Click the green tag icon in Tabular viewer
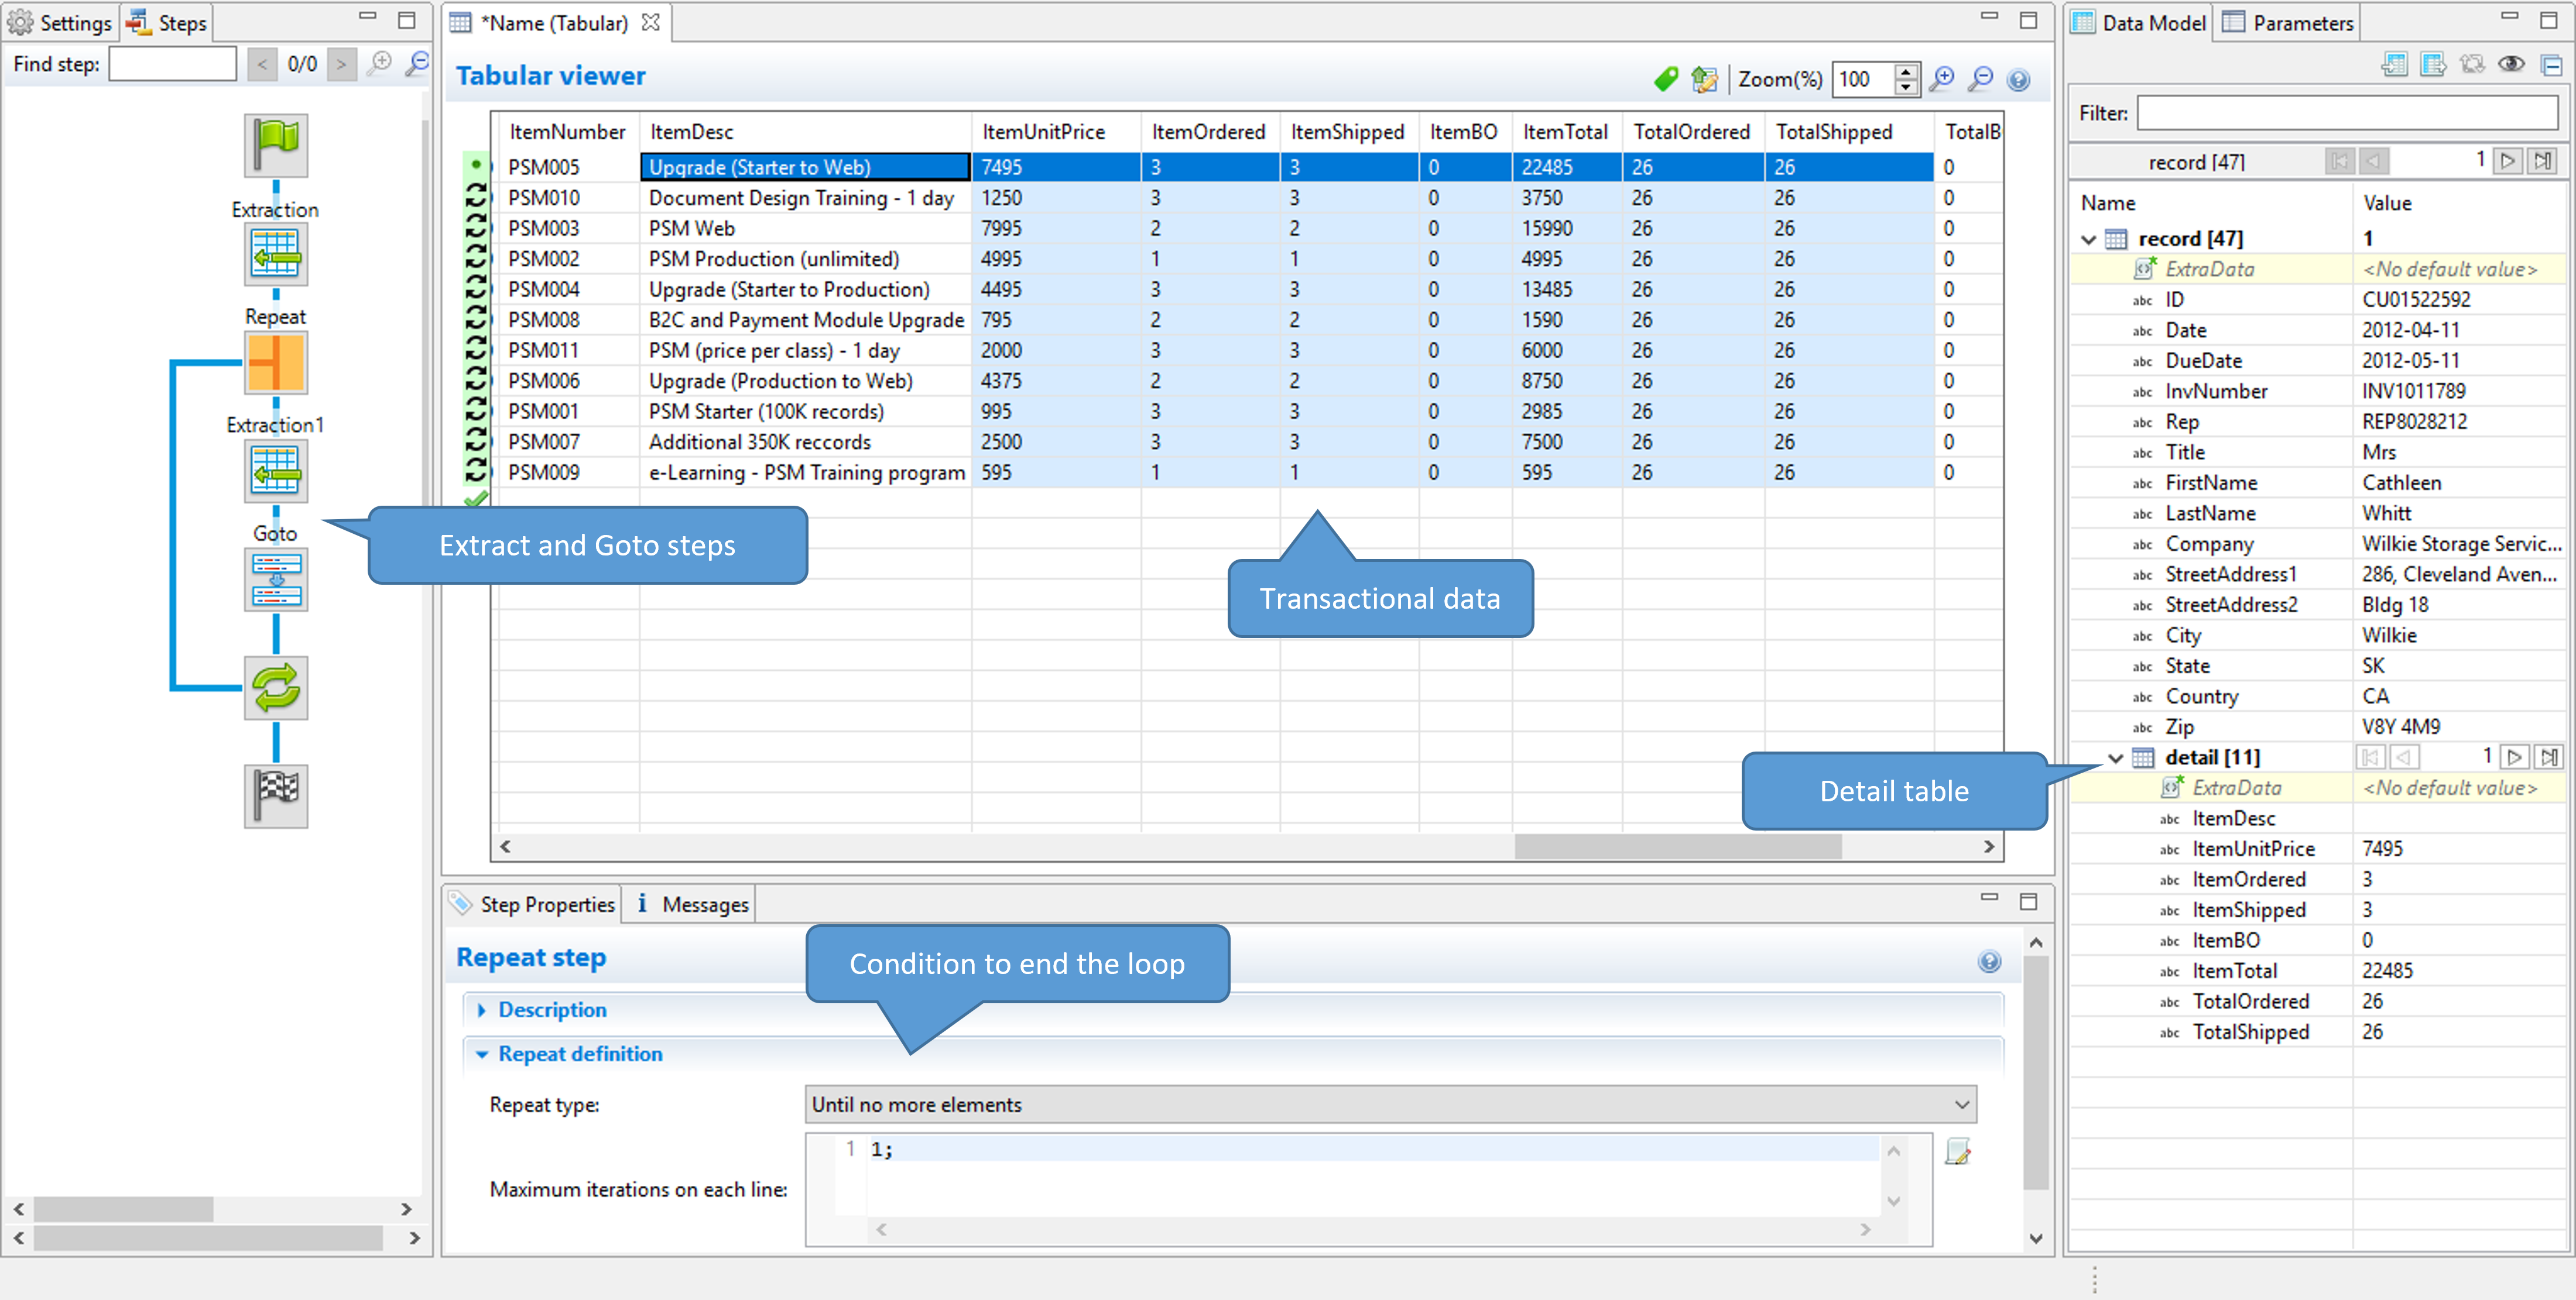Viewport: 2576px width, 1300px height. pyautogui.click(x=1666, y=79)
